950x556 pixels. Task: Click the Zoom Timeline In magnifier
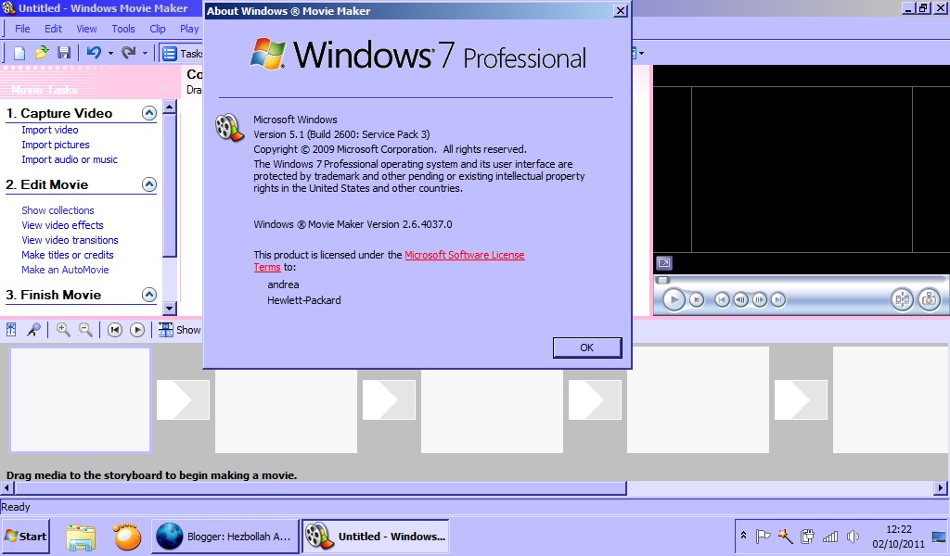[63, 330]
